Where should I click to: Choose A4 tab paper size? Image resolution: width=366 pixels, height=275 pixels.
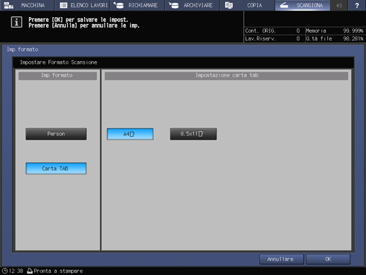click(130, 134)
